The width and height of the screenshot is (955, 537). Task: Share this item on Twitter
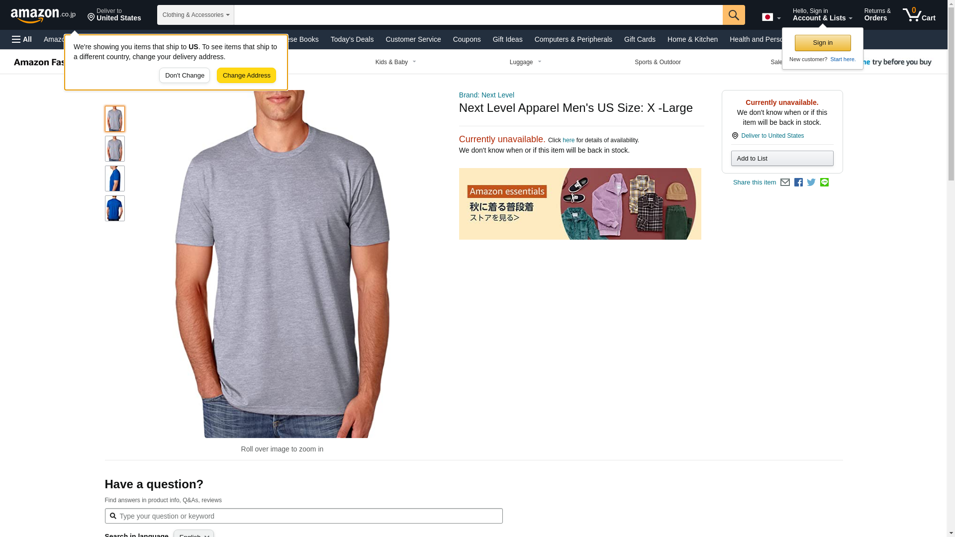click(811, 182)
